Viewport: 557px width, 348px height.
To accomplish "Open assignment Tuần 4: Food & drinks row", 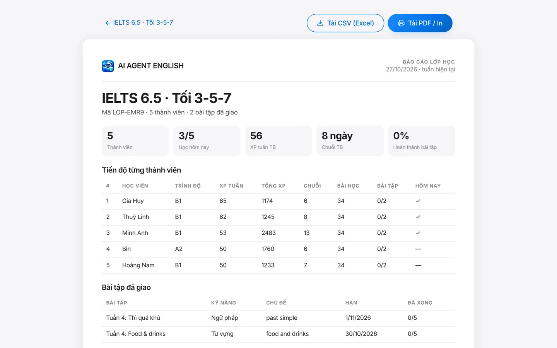I will 278,334.
